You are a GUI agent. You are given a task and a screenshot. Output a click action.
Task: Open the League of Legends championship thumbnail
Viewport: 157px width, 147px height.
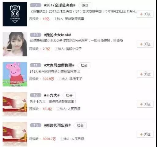point(15,14)
